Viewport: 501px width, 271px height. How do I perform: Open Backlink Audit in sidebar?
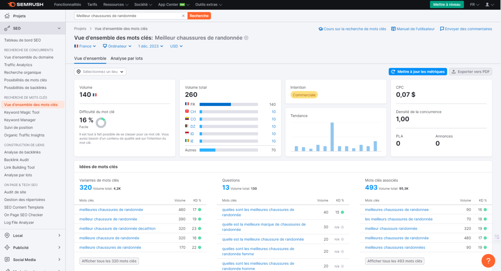16,160
